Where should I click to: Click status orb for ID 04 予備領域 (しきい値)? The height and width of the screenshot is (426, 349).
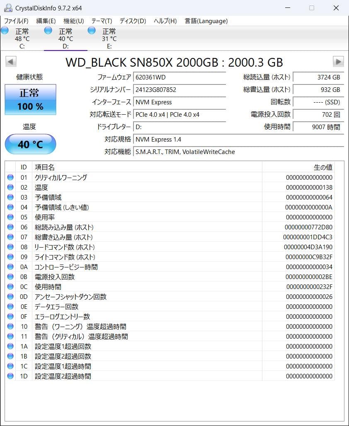[x=10, y=207]
